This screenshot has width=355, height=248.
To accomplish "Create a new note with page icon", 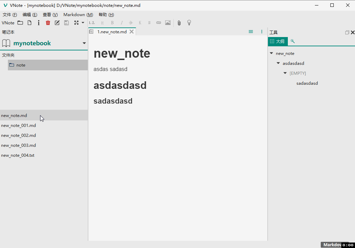I will coord(29,23).
